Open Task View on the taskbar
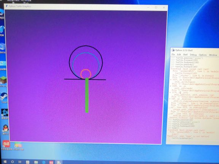 coord(20,162)
